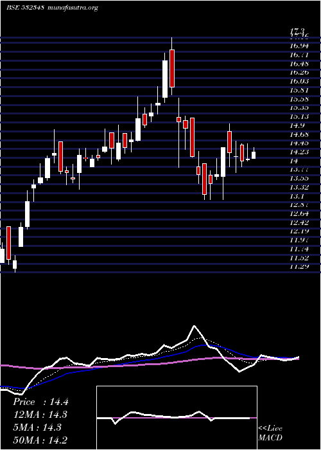Click the 16.48 price level label
321x450 pixels.
click(300, 64)
